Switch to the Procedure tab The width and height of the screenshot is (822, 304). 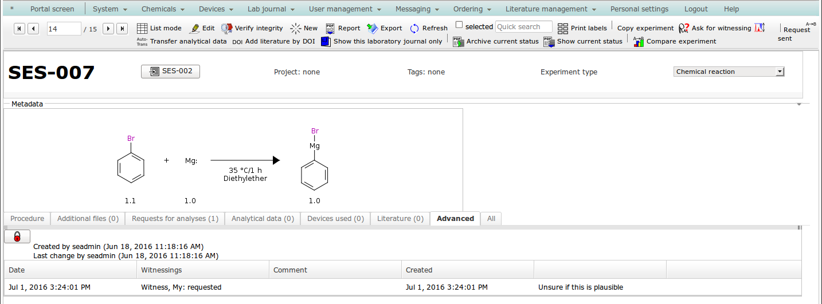pyautogui.click(x=27, y=219)
